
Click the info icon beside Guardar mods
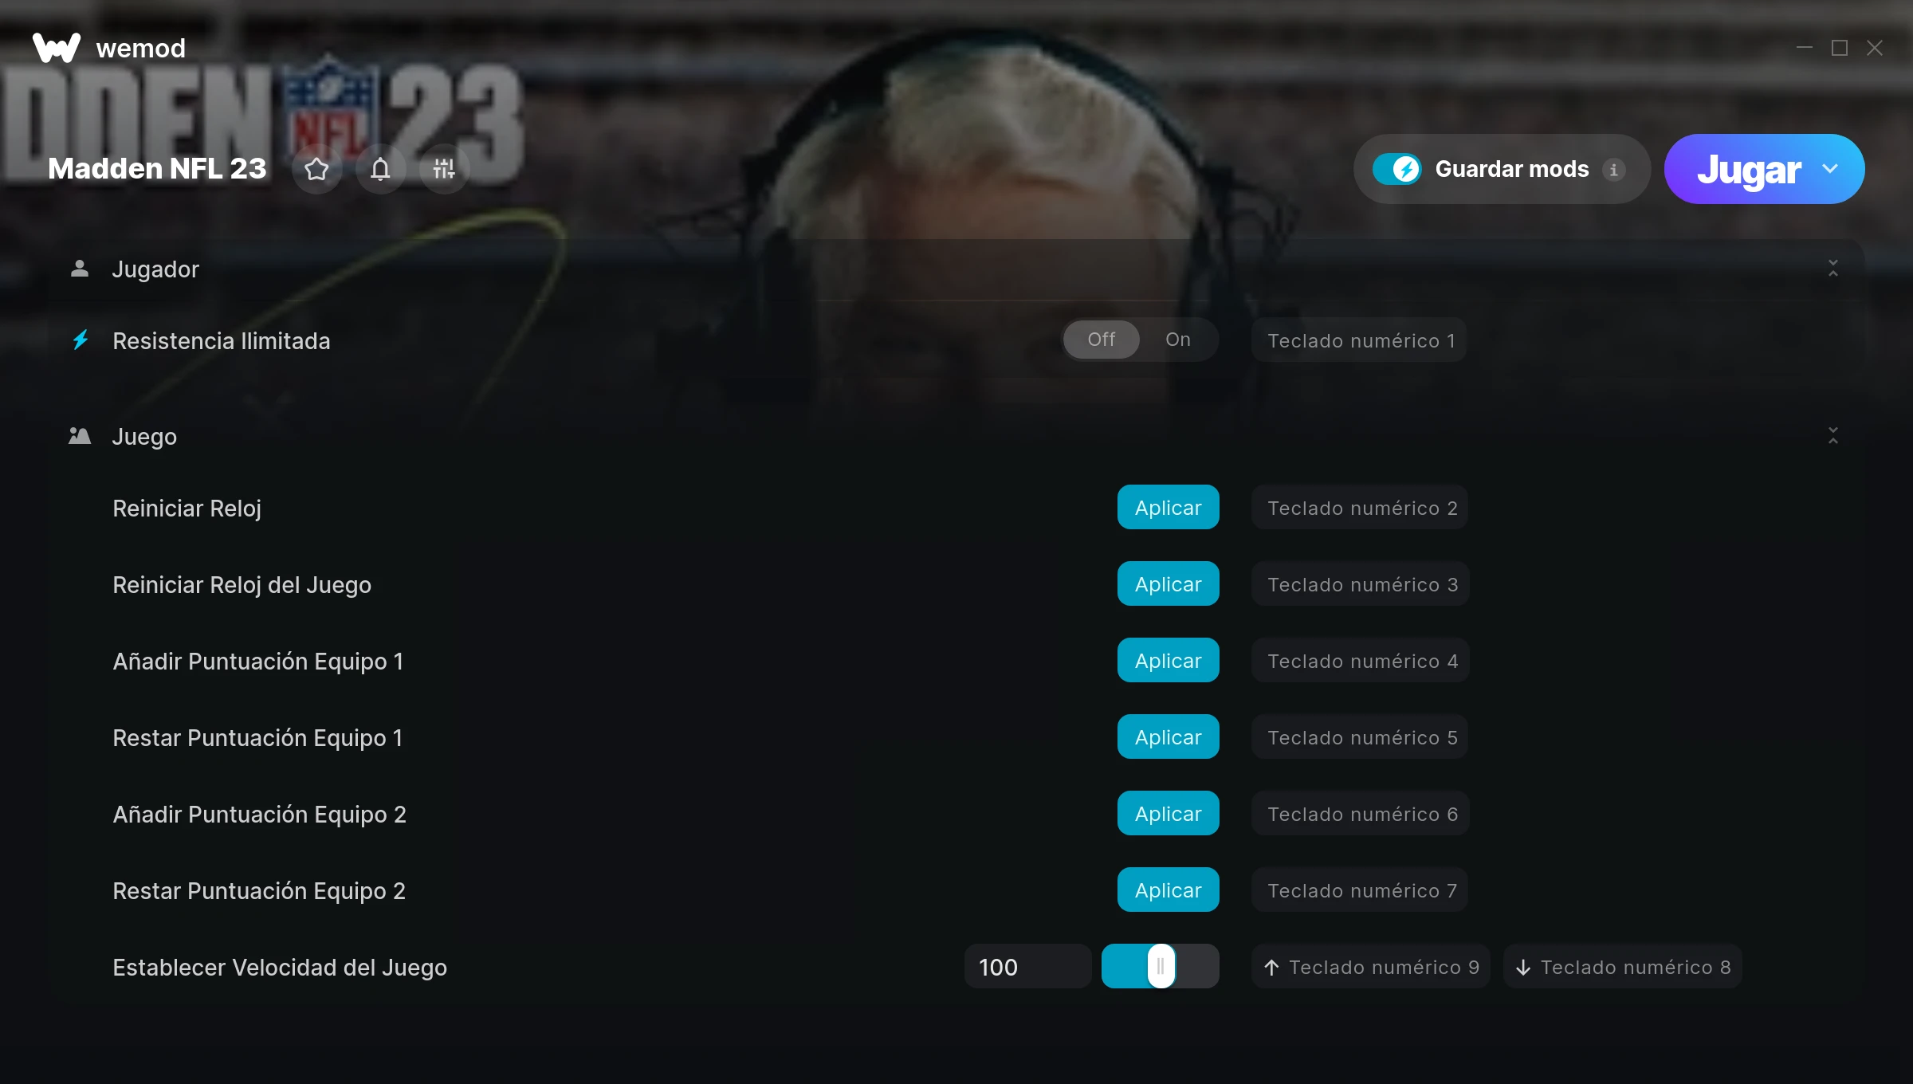pos(1614,170)
